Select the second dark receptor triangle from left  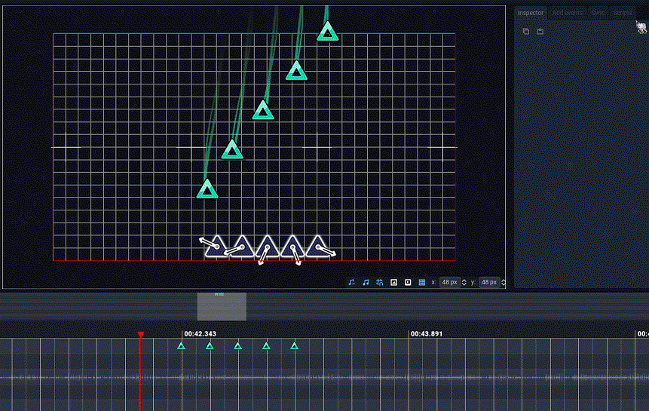242,247
